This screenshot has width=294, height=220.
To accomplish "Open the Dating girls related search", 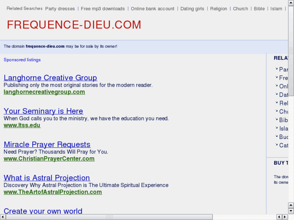I will (x=192, y=9).
